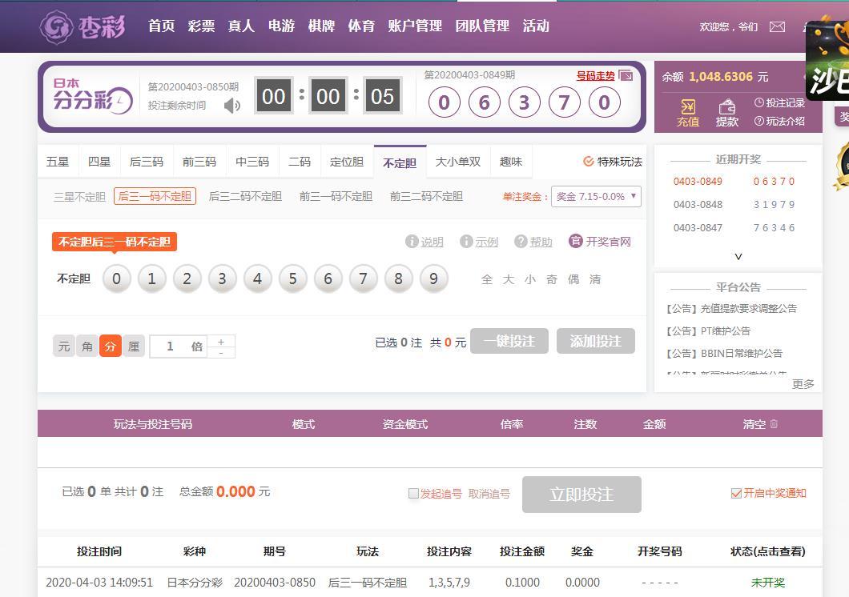The image size is (849, 597).
Task: Toggle 特殊玩法 special play option
Action: [x=589, y=162]
